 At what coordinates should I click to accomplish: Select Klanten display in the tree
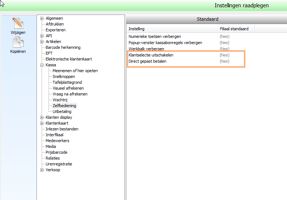tap(59, 117)
